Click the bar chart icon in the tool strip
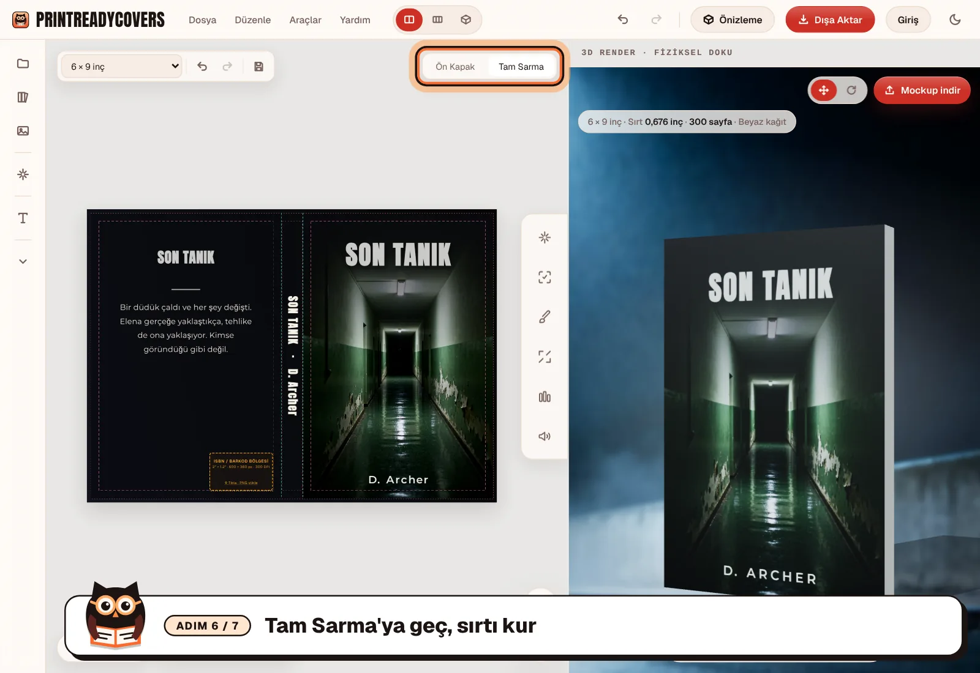 pyautogui.click(x=545, y=397)
